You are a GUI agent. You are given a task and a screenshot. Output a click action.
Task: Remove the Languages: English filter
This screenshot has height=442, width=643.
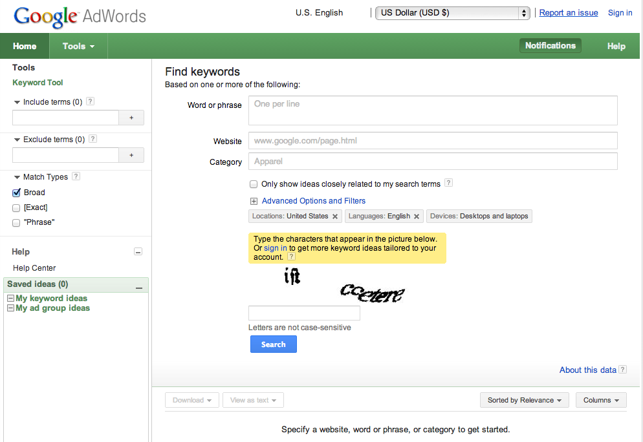(x=417, y=216)
